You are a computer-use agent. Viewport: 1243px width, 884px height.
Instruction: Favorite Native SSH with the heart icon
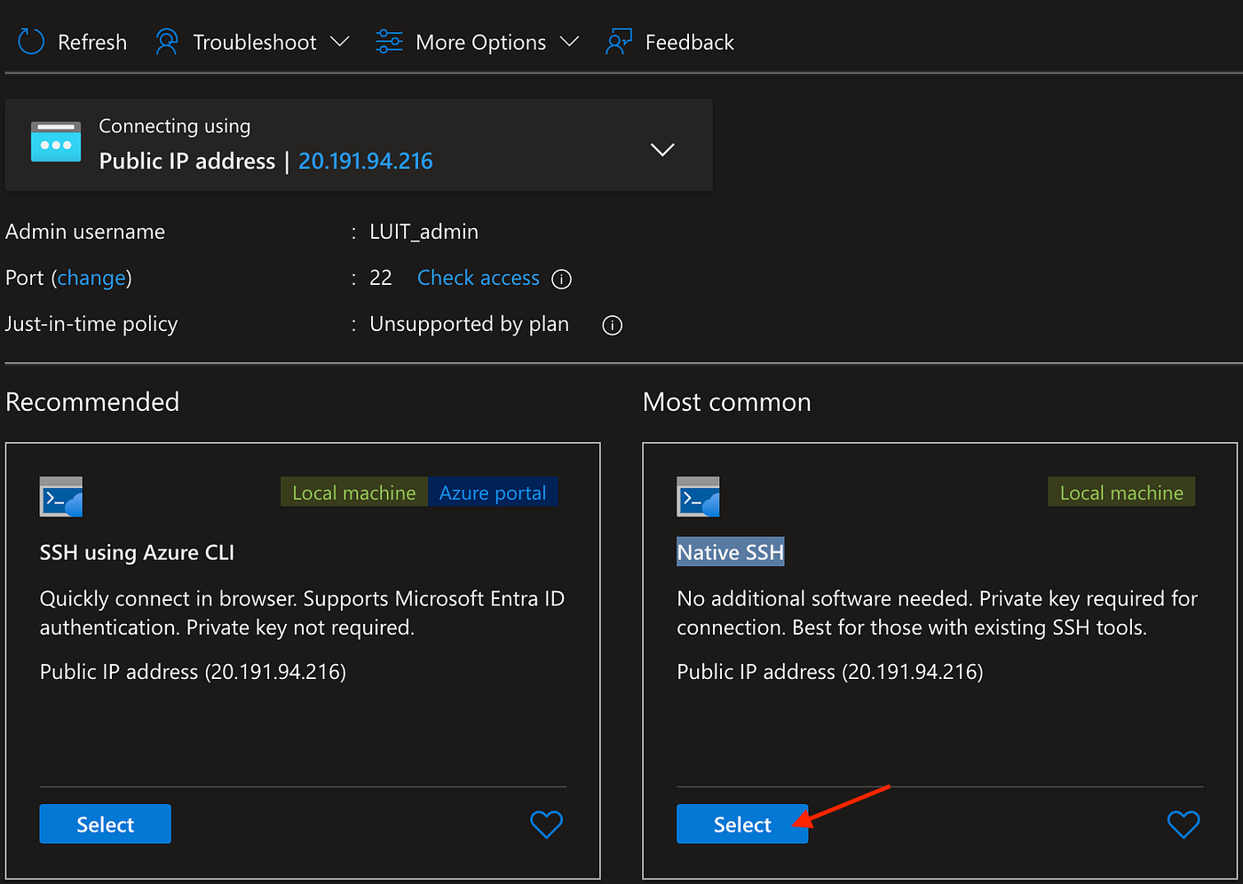(1184, 825)
